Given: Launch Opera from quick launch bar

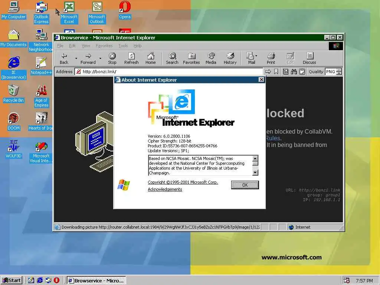Looking at the screenshot, I should coord(56,280).
